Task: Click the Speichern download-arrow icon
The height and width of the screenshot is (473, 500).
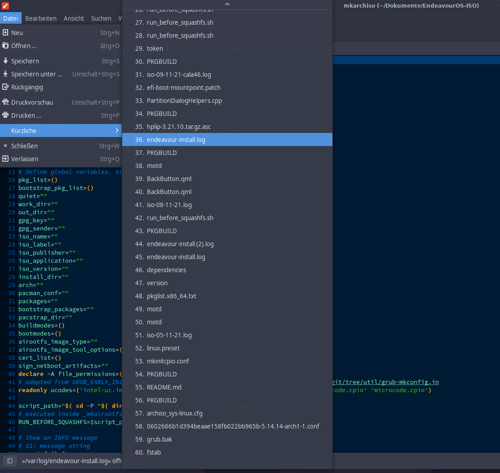Action: coord(5,61)
